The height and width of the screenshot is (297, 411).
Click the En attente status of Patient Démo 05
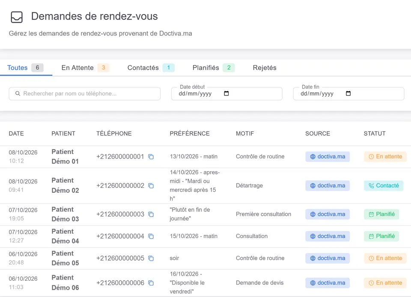click(x=385, y=258)
